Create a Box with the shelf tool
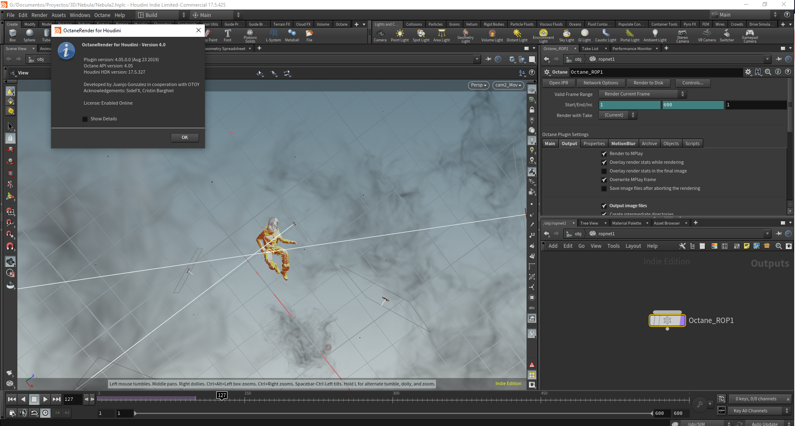This screenshot has height=426, width=795. tap(12, 35)
